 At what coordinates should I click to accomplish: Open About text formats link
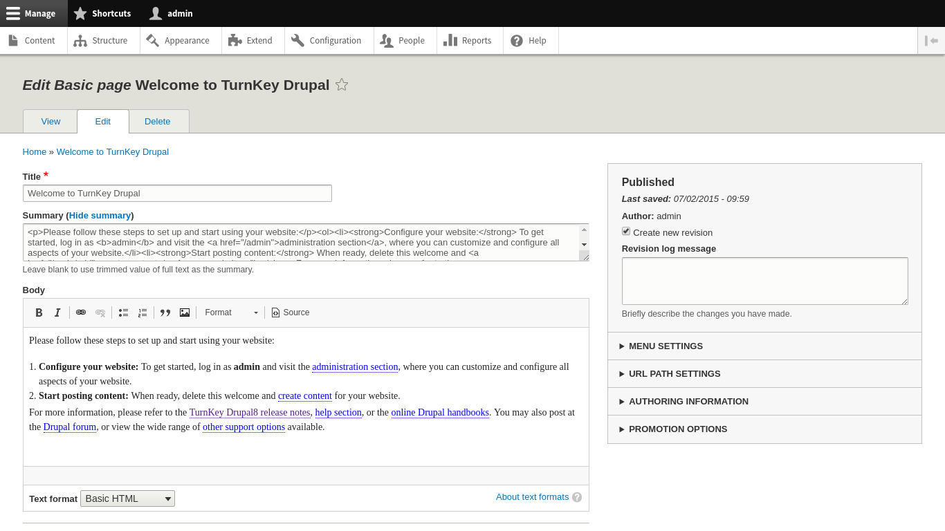(532, 497)
